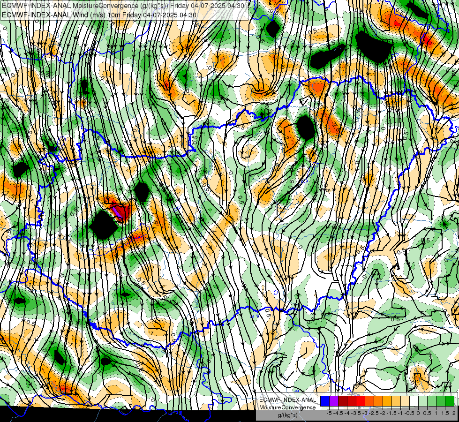Click the orange swatch between -2.5 and -2
The width and height of the screenshot is (459, 422).
pyautogui.click(x=378, y=401)
